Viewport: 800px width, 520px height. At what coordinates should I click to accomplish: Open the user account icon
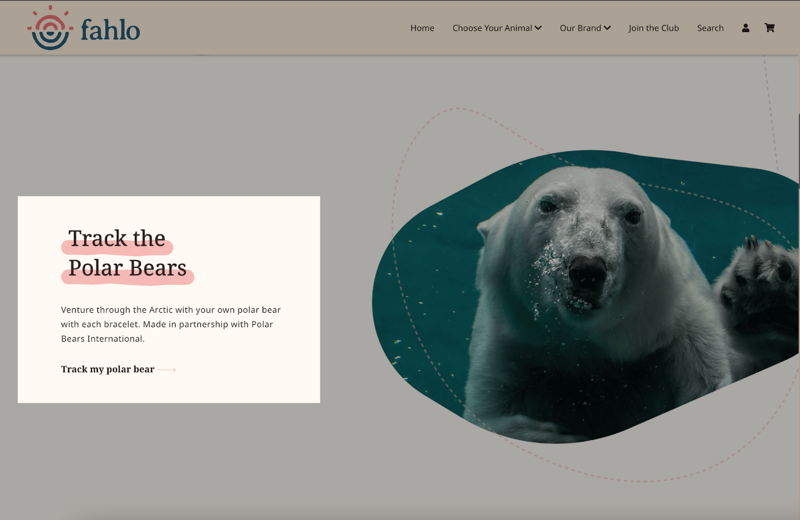(x=745, y=28)
